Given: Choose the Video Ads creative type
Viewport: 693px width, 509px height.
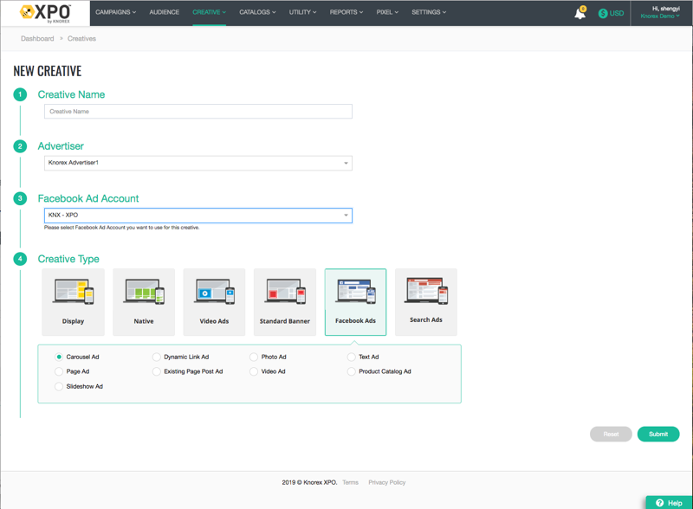Looking at the screenshot, I should tap(214, 301).
